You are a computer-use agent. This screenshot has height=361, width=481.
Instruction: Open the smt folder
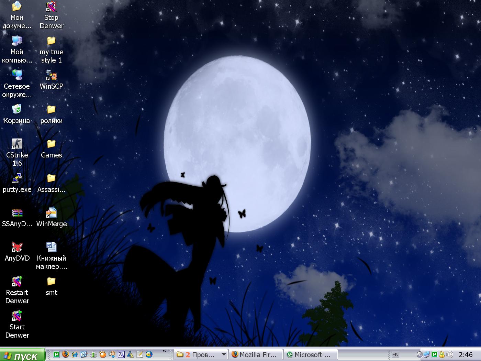[52, 286]
